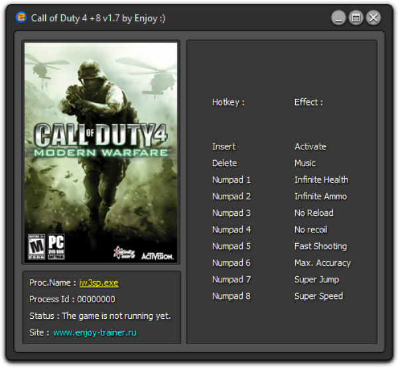Click the 'Activate' effect text
Screen dimensions: 398x368
310,146
